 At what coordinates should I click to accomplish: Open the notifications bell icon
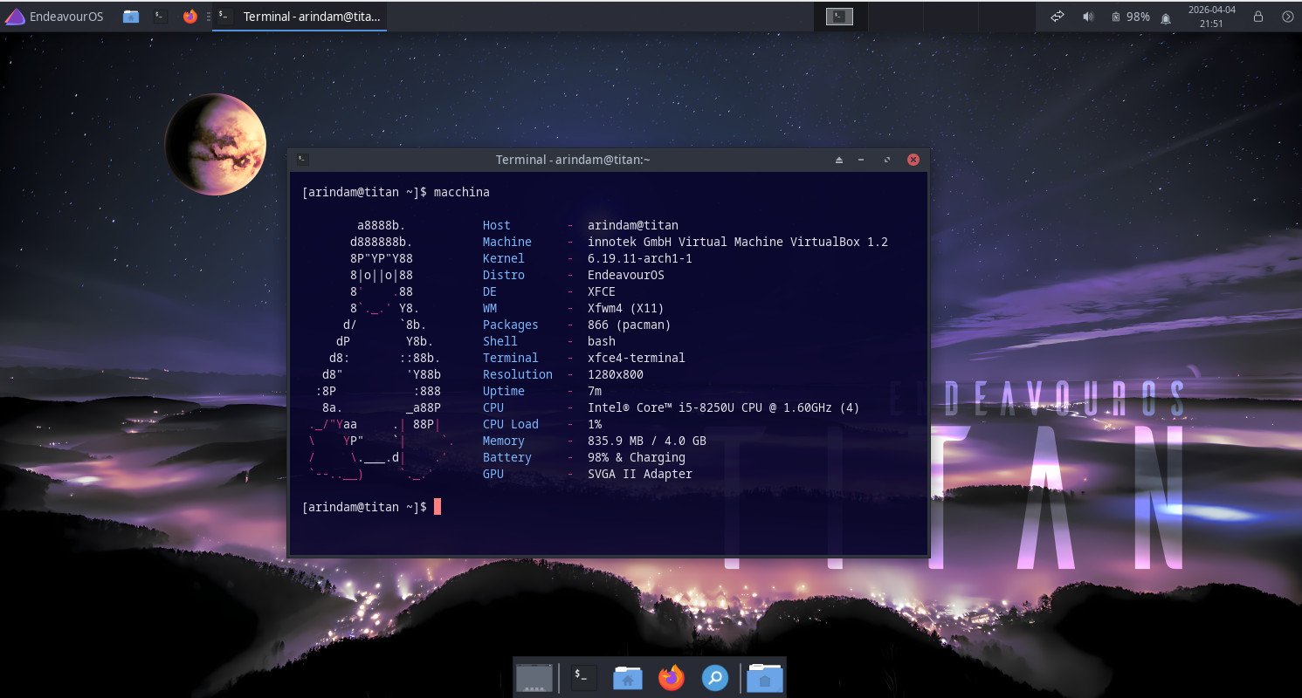(1166, 17)
